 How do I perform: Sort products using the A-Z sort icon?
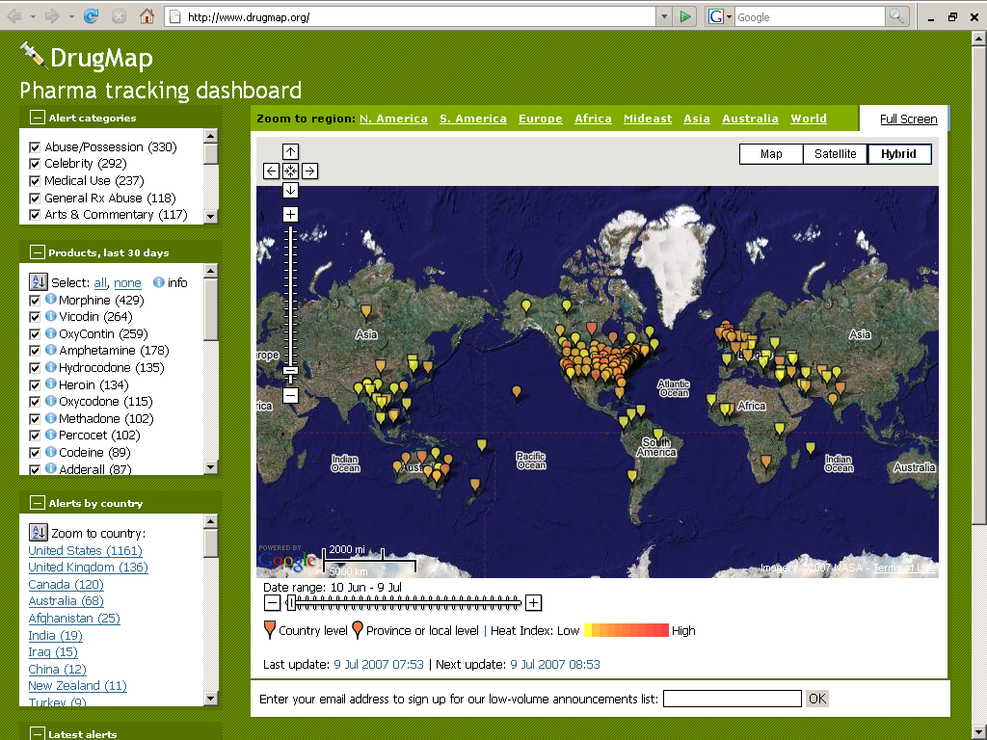tap(38, 281)
